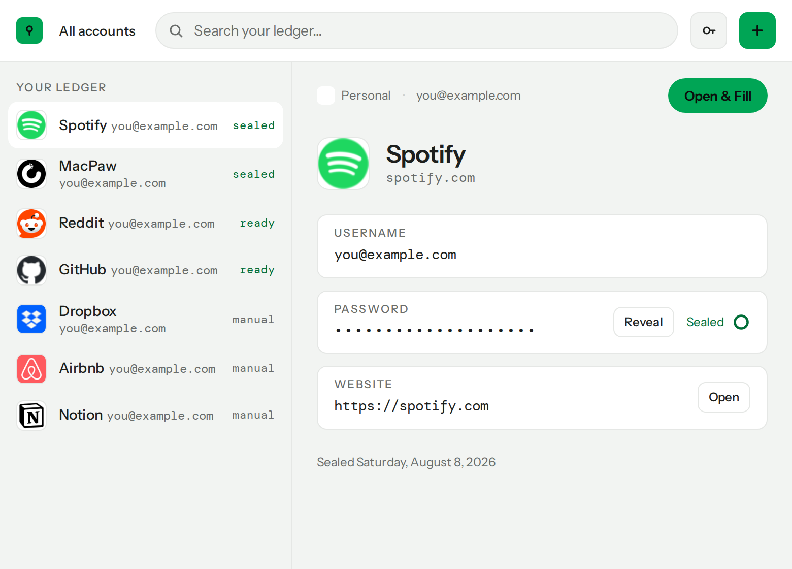Click Spotify's sealed status in list
The width and height of the screenshot is (792, 569).
point(253,125)
